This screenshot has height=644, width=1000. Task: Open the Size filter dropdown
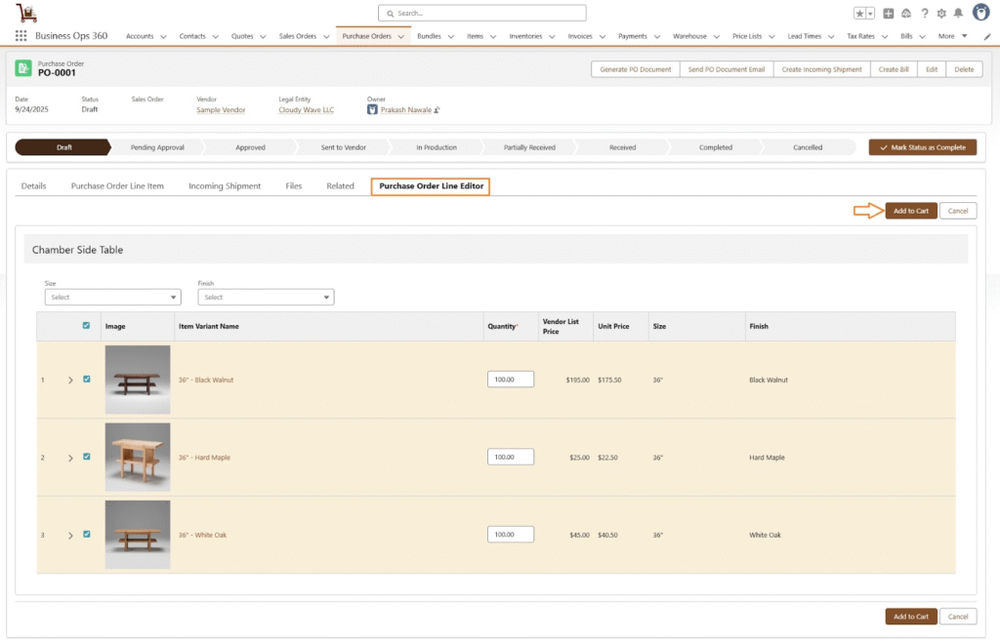[112, 298]
